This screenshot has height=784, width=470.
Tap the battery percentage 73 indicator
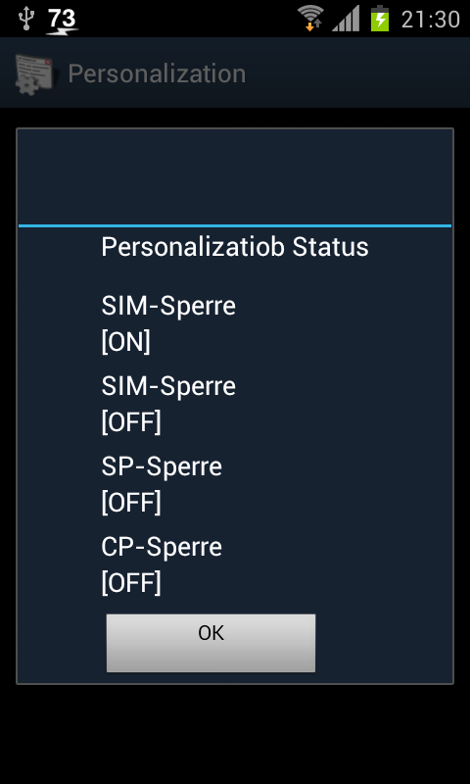(63, 22)
